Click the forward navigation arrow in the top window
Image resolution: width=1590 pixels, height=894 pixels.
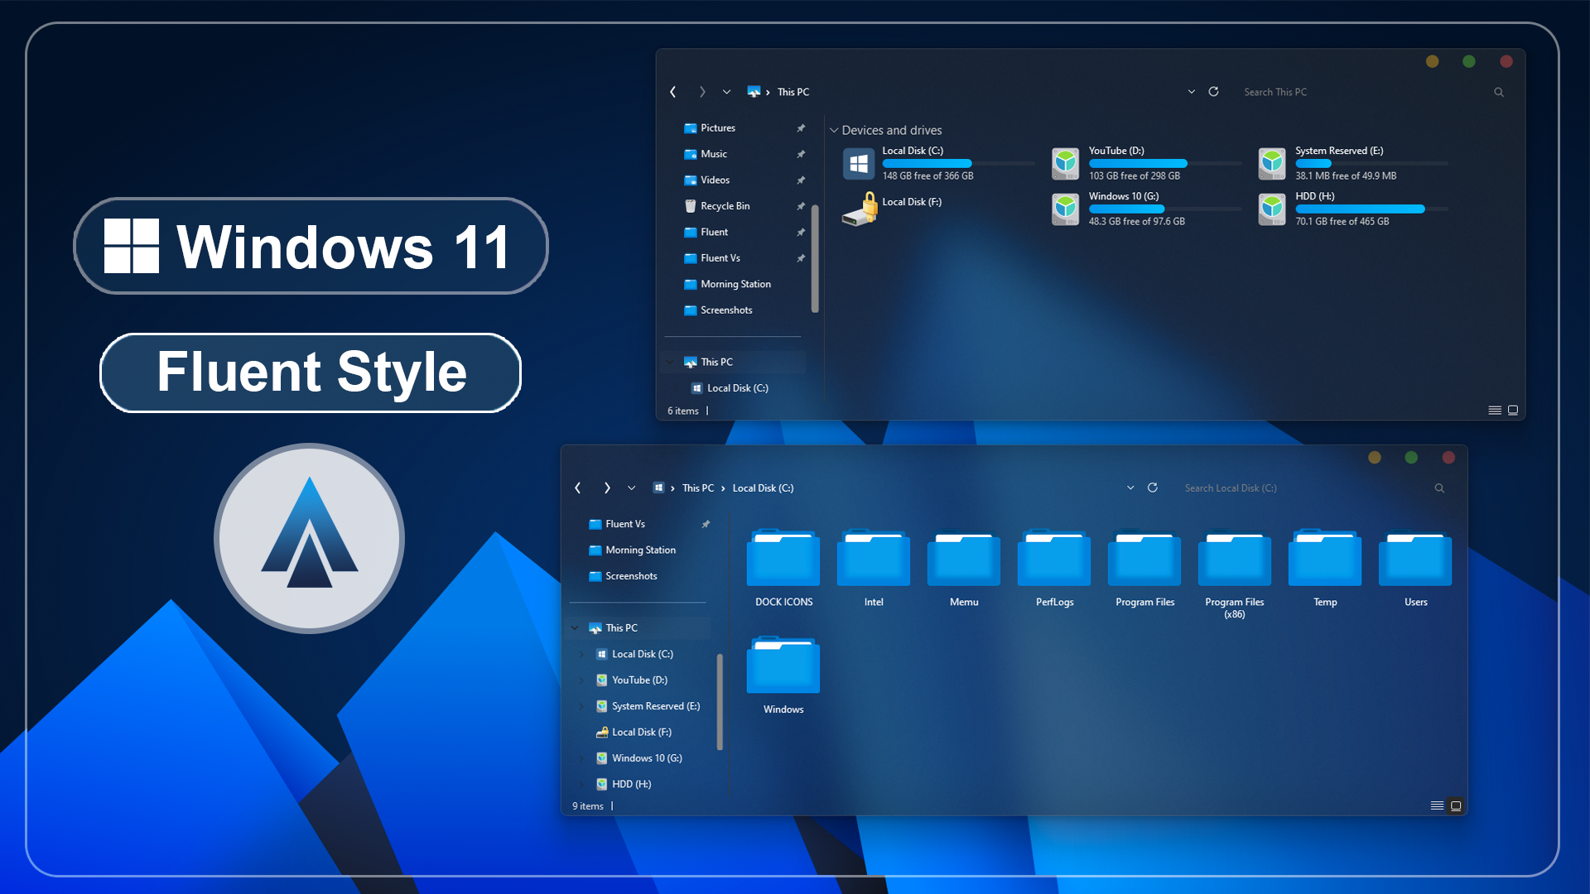click(702, 92)
